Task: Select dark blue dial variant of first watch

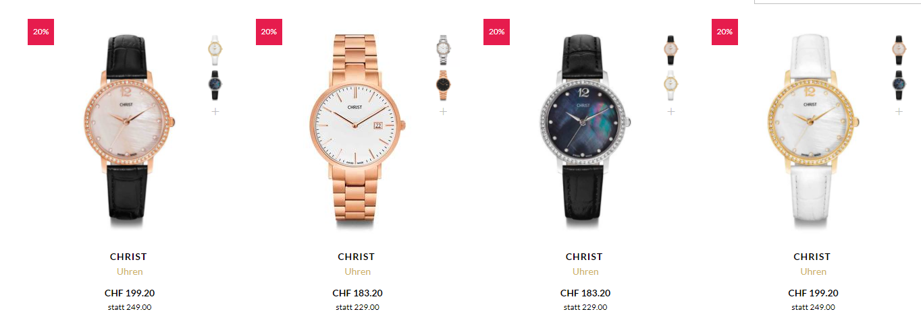Action: pyautogui.click(x=215, y=84)
